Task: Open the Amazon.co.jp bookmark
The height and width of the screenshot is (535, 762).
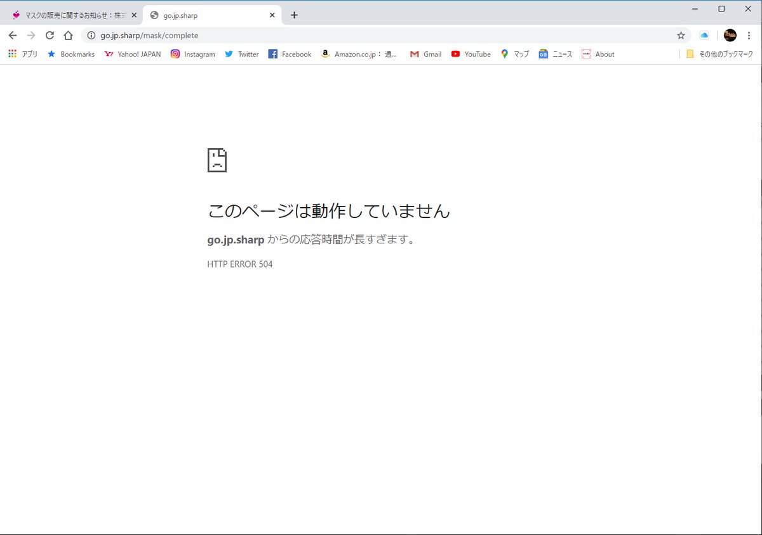Action: pos(359,54)
